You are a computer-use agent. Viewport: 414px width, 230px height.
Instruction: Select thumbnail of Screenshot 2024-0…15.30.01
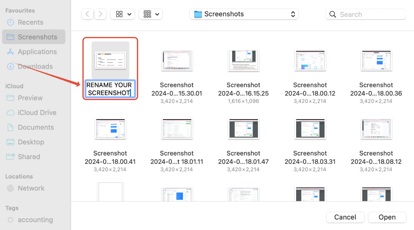coord(177,60)
